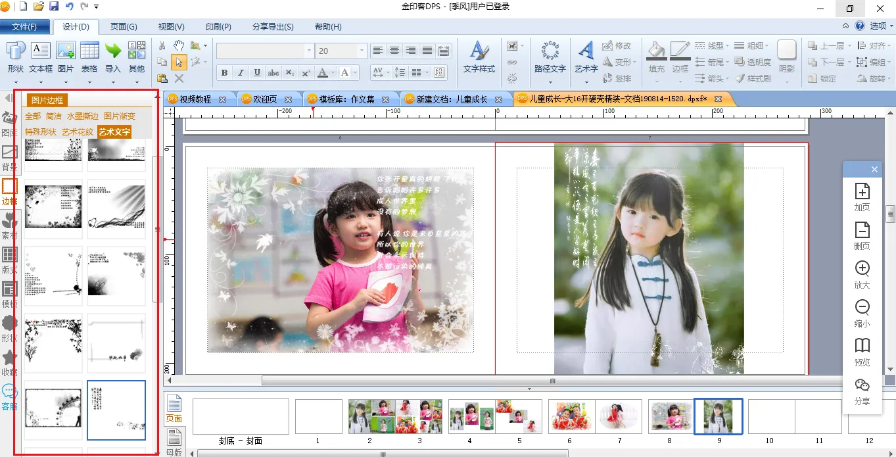Expand the font name dropdown

coord(309,51)
